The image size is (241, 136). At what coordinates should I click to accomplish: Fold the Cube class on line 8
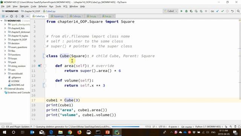pyautogui.click(x=44, y=56)
